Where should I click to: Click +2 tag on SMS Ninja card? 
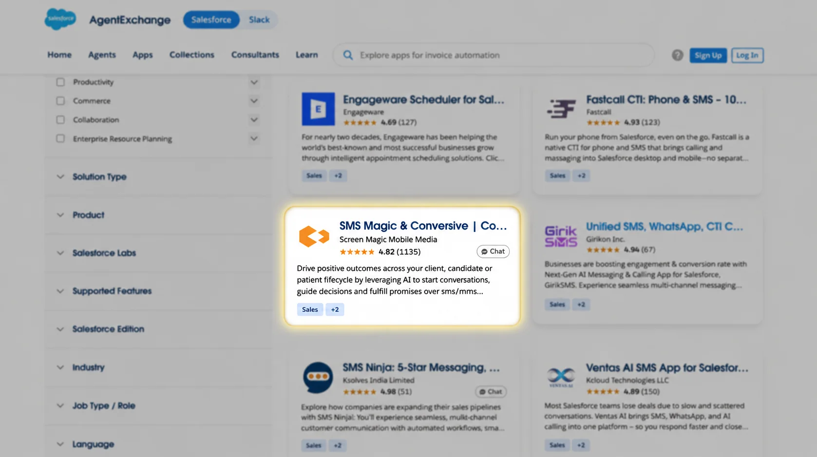click(x=337, y=445)
